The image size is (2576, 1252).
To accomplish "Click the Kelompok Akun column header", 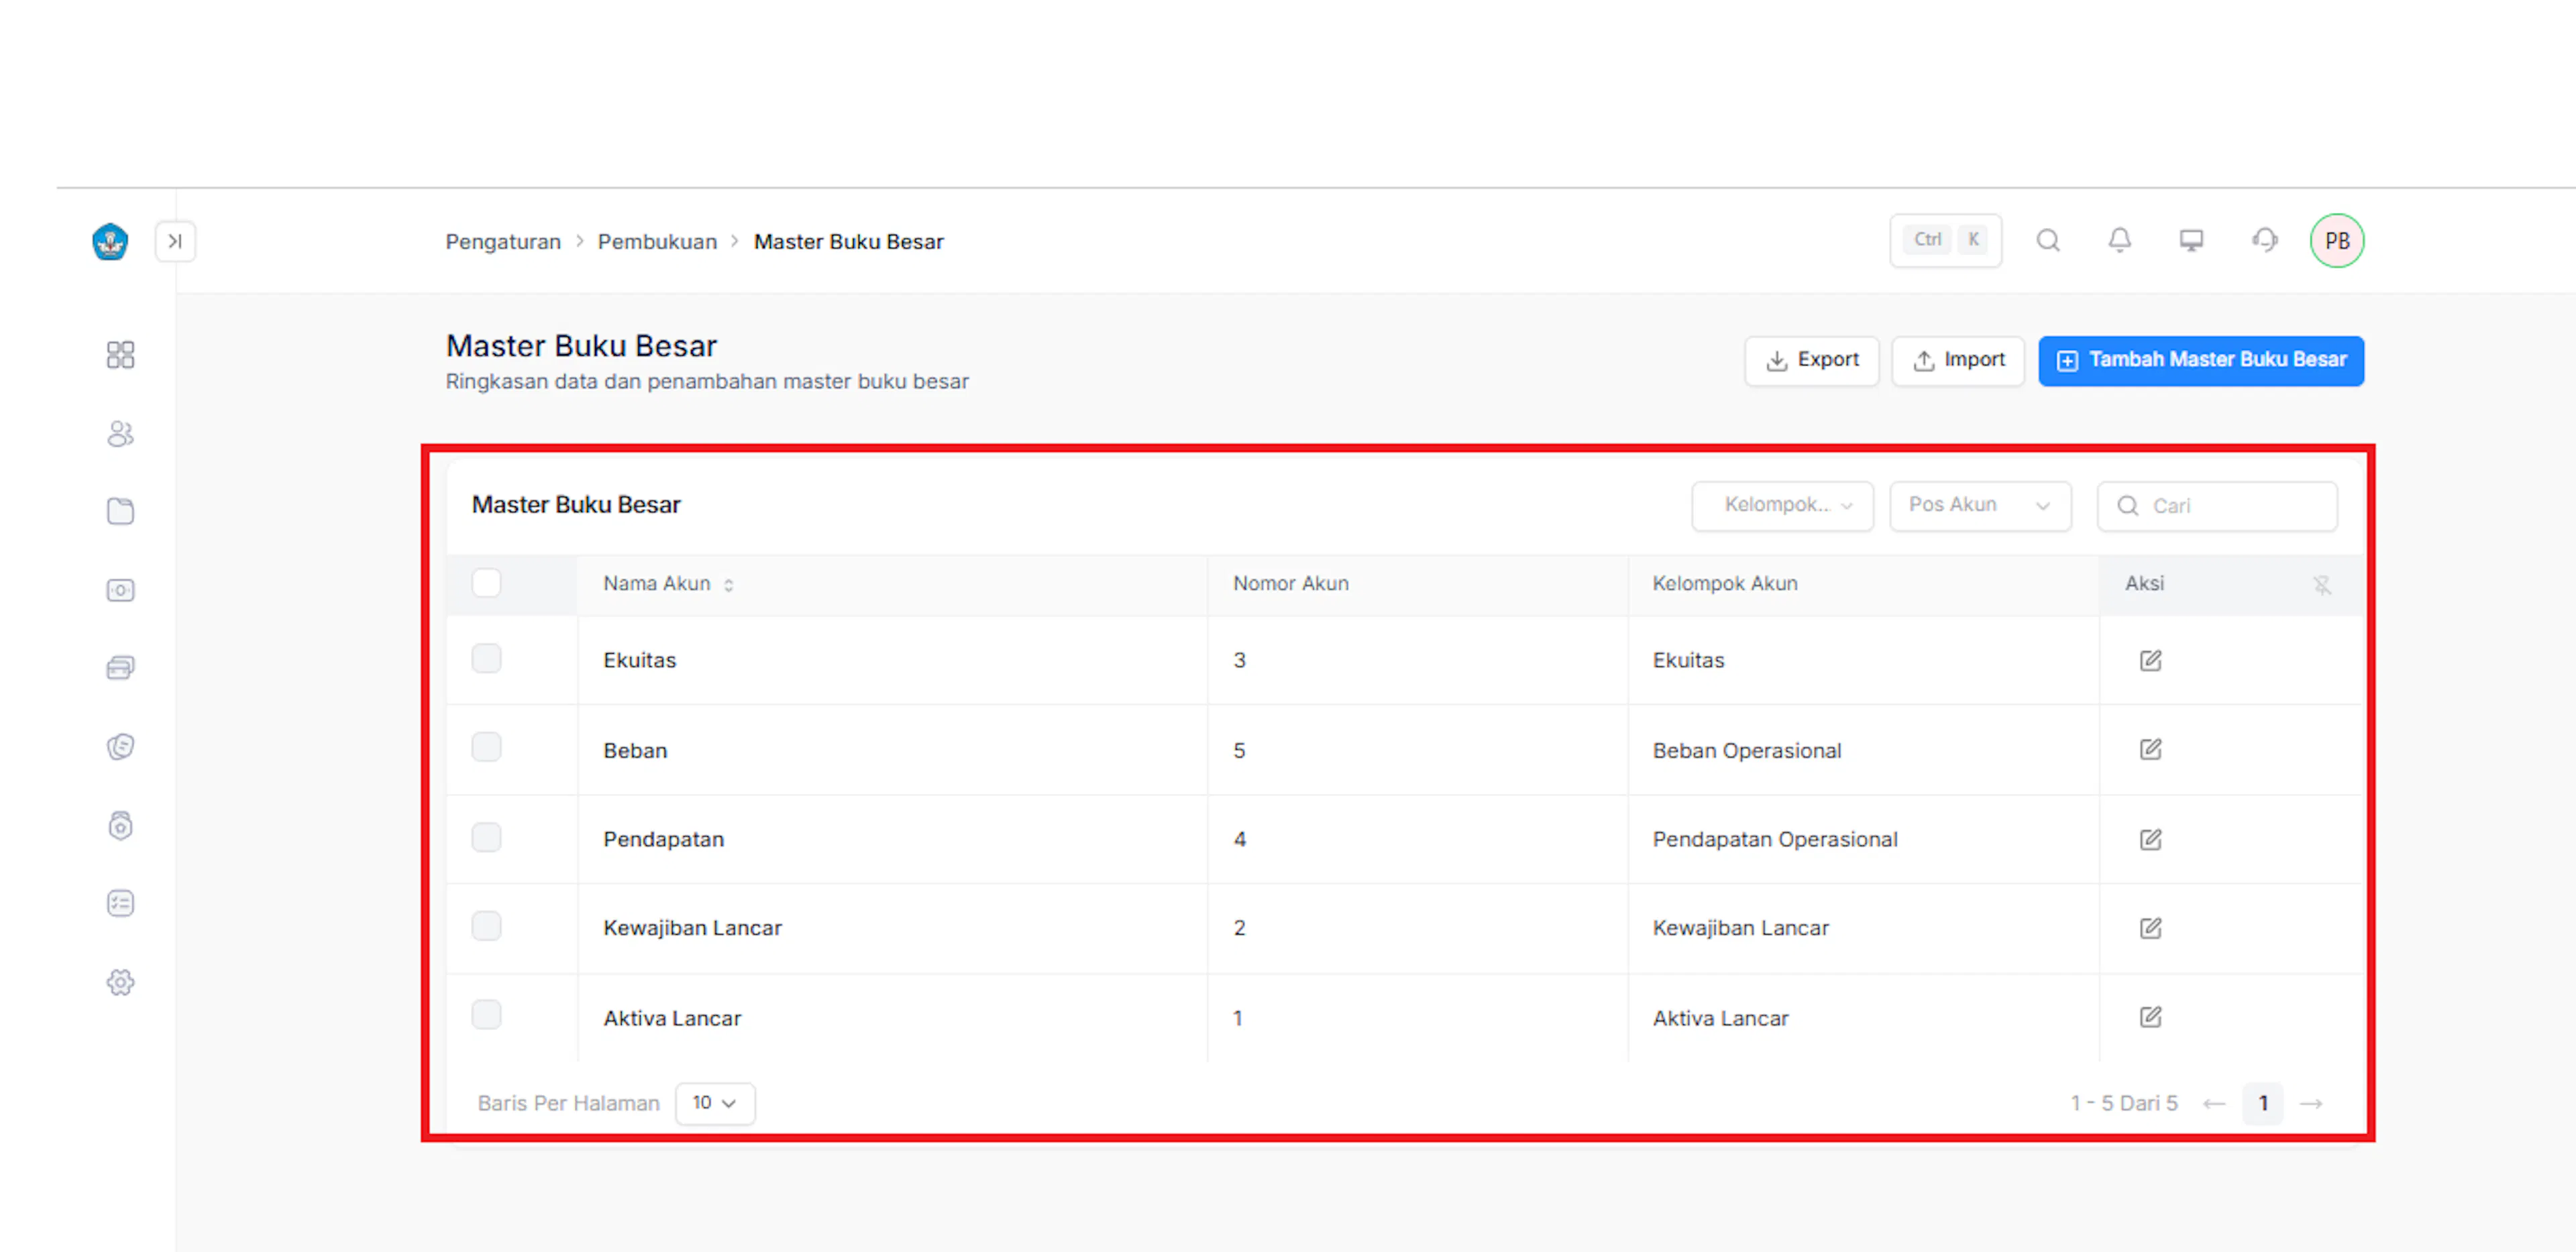I will click(x=1725, y=584).
